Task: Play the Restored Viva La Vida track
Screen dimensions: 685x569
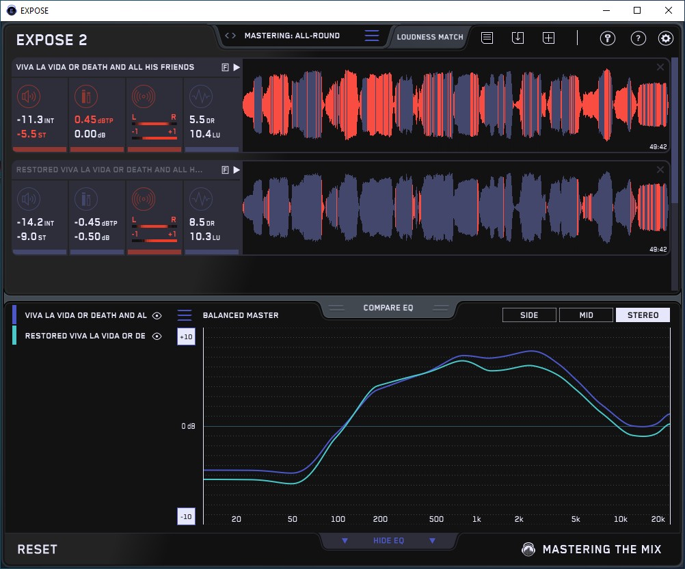Action: (237, 170)
